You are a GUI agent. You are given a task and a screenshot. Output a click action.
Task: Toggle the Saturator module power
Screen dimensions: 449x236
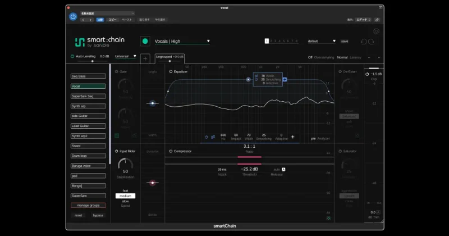coord(340,151)
